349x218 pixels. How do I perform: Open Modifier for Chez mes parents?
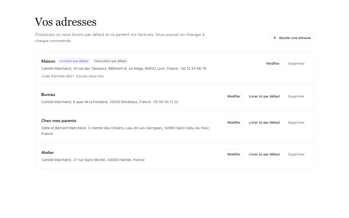click(x=234, y=123)
